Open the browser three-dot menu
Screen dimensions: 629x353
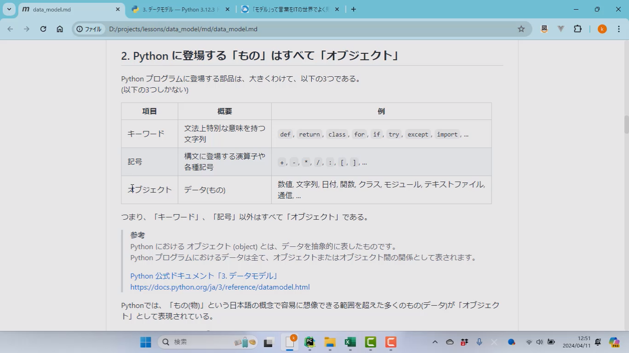click(x=618, y=29)
